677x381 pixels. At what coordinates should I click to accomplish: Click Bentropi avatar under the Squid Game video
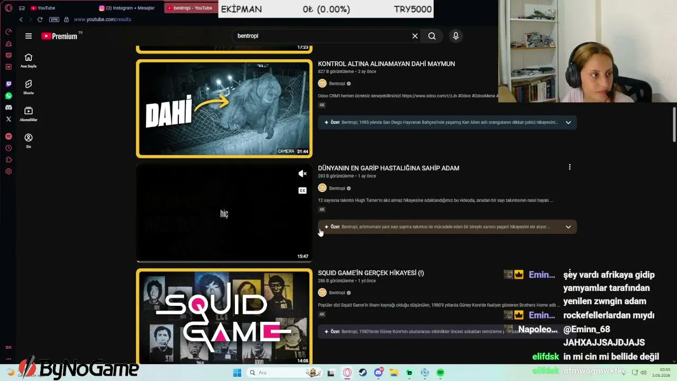click(x=322, y=293)
